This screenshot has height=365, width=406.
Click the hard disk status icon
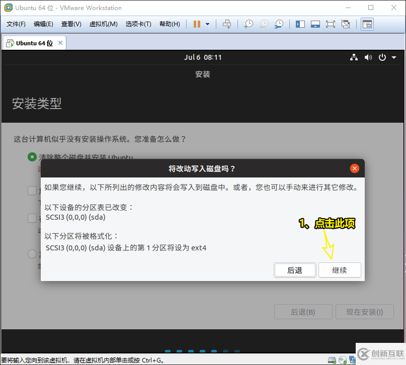coord(332,360)
